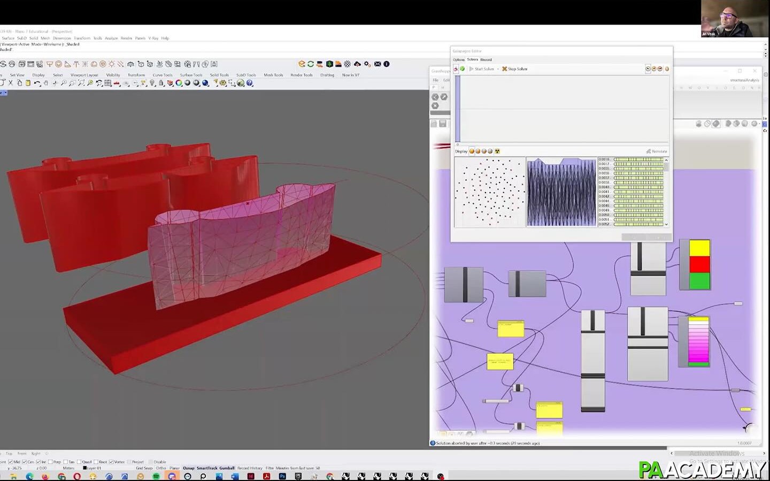Enable the Tan osnap checkbox
Viewport: 770px width, 481px height.
coord(66,462)
